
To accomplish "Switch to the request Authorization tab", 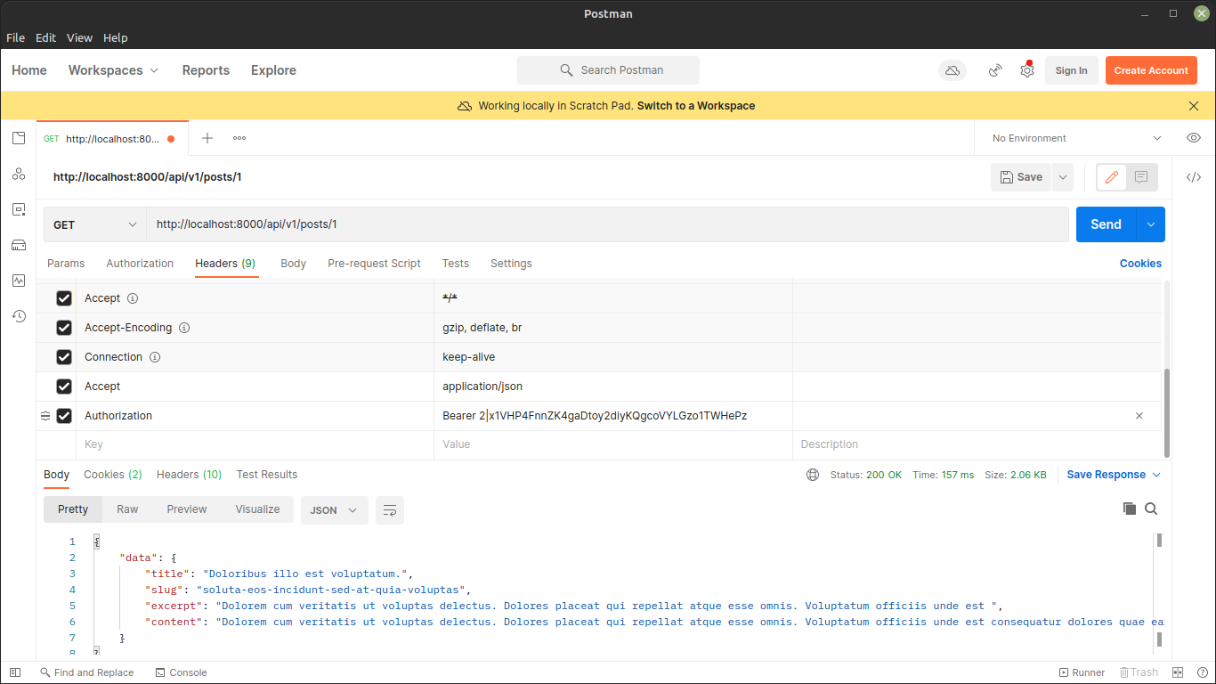I will tap(140, 264).
